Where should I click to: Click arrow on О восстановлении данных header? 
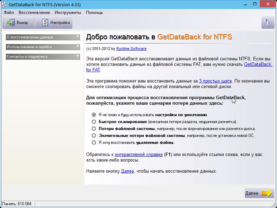(x=78, y=37)
